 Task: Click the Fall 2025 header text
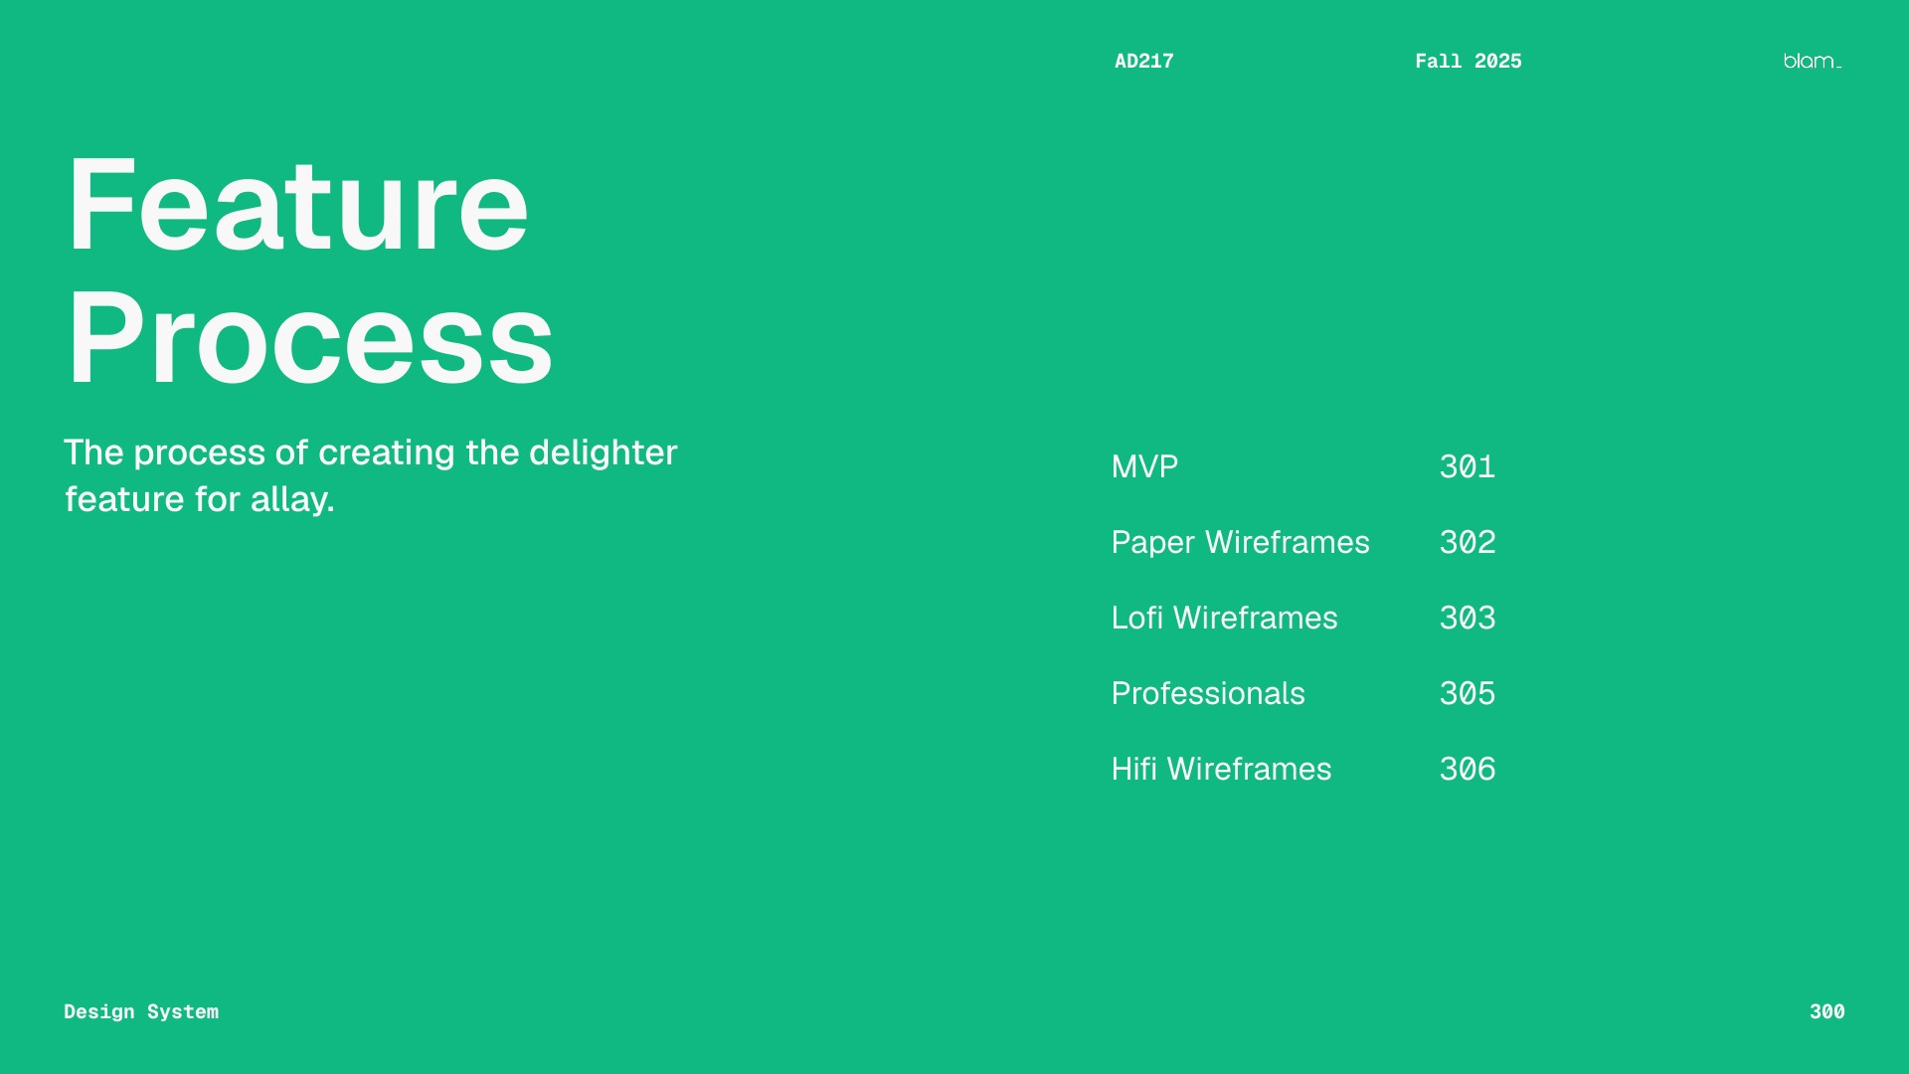coord(1468,62)
